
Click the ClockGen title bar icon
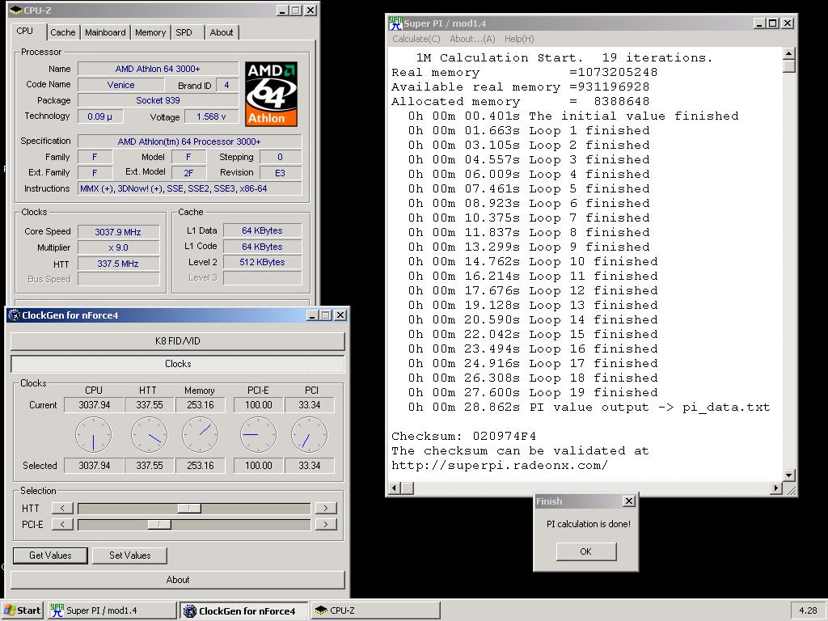[x=15, y=315]
